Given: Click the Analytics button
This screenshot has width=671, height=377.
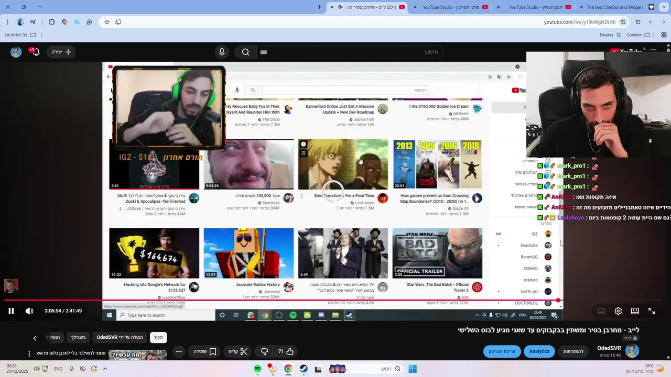Looking at the screenshot, I should click(x=539, y=351).
